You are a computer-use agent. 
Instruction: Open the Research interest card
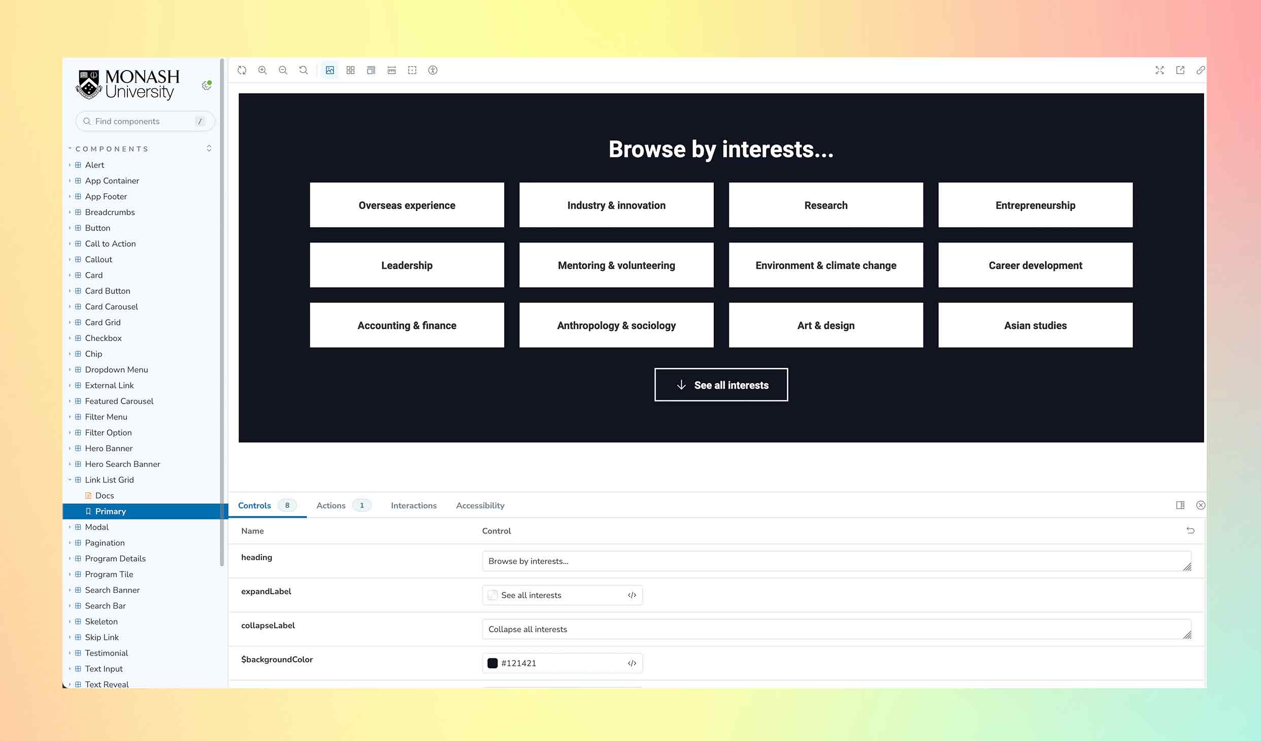pyautogui.click(x=826, y=205)
